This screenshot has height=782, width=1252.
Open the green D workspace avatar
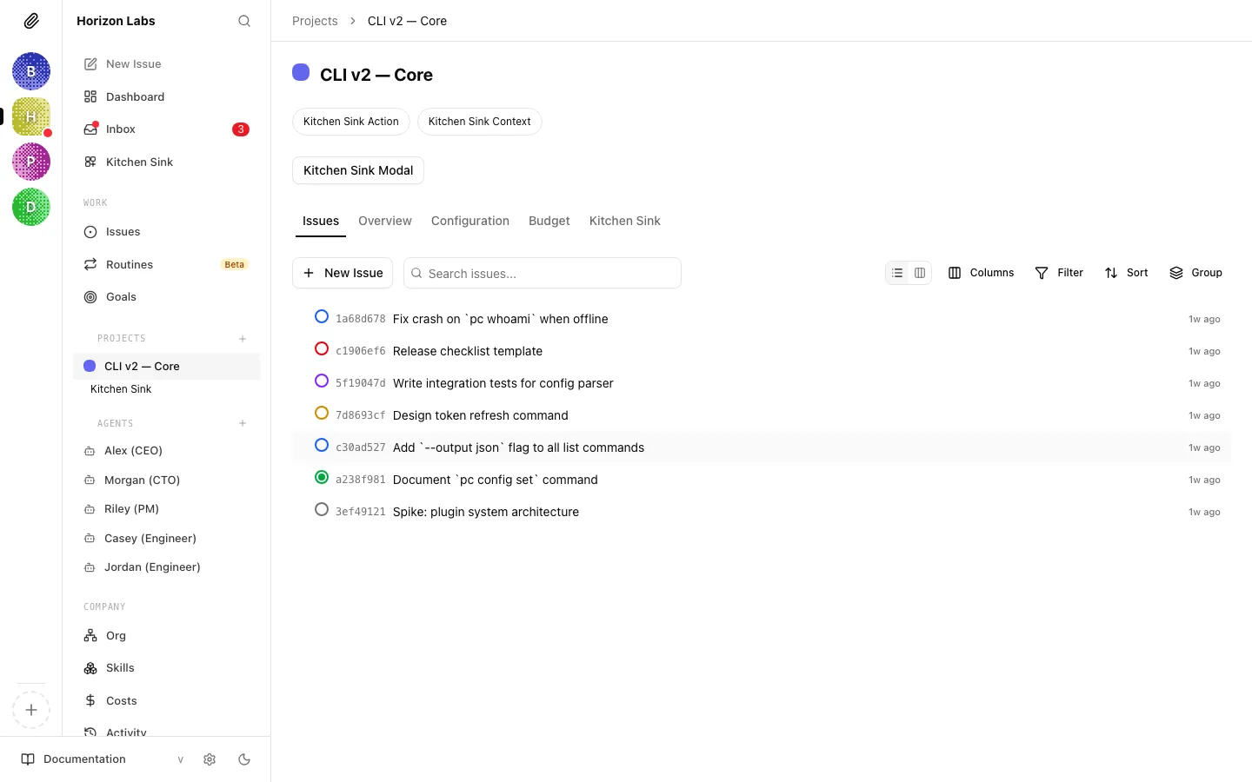(x=31, y=207)
